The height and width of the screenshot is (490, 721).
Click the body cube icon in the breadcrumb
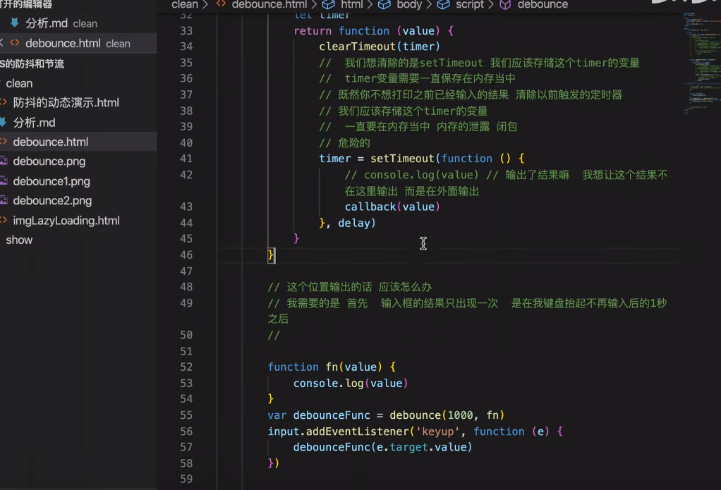(x=383, y=5)
